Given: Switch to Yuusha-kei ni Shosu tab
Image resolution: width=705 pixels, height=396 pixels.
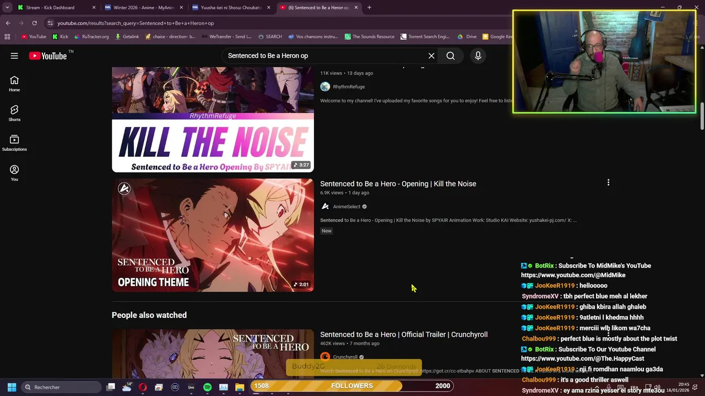Looking at the screenshot, I should [x=231, y=8].
